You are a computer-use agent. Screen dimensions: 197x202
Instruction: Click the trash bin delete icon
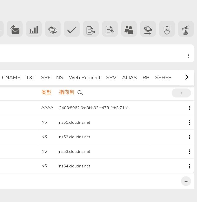[186, 29]
